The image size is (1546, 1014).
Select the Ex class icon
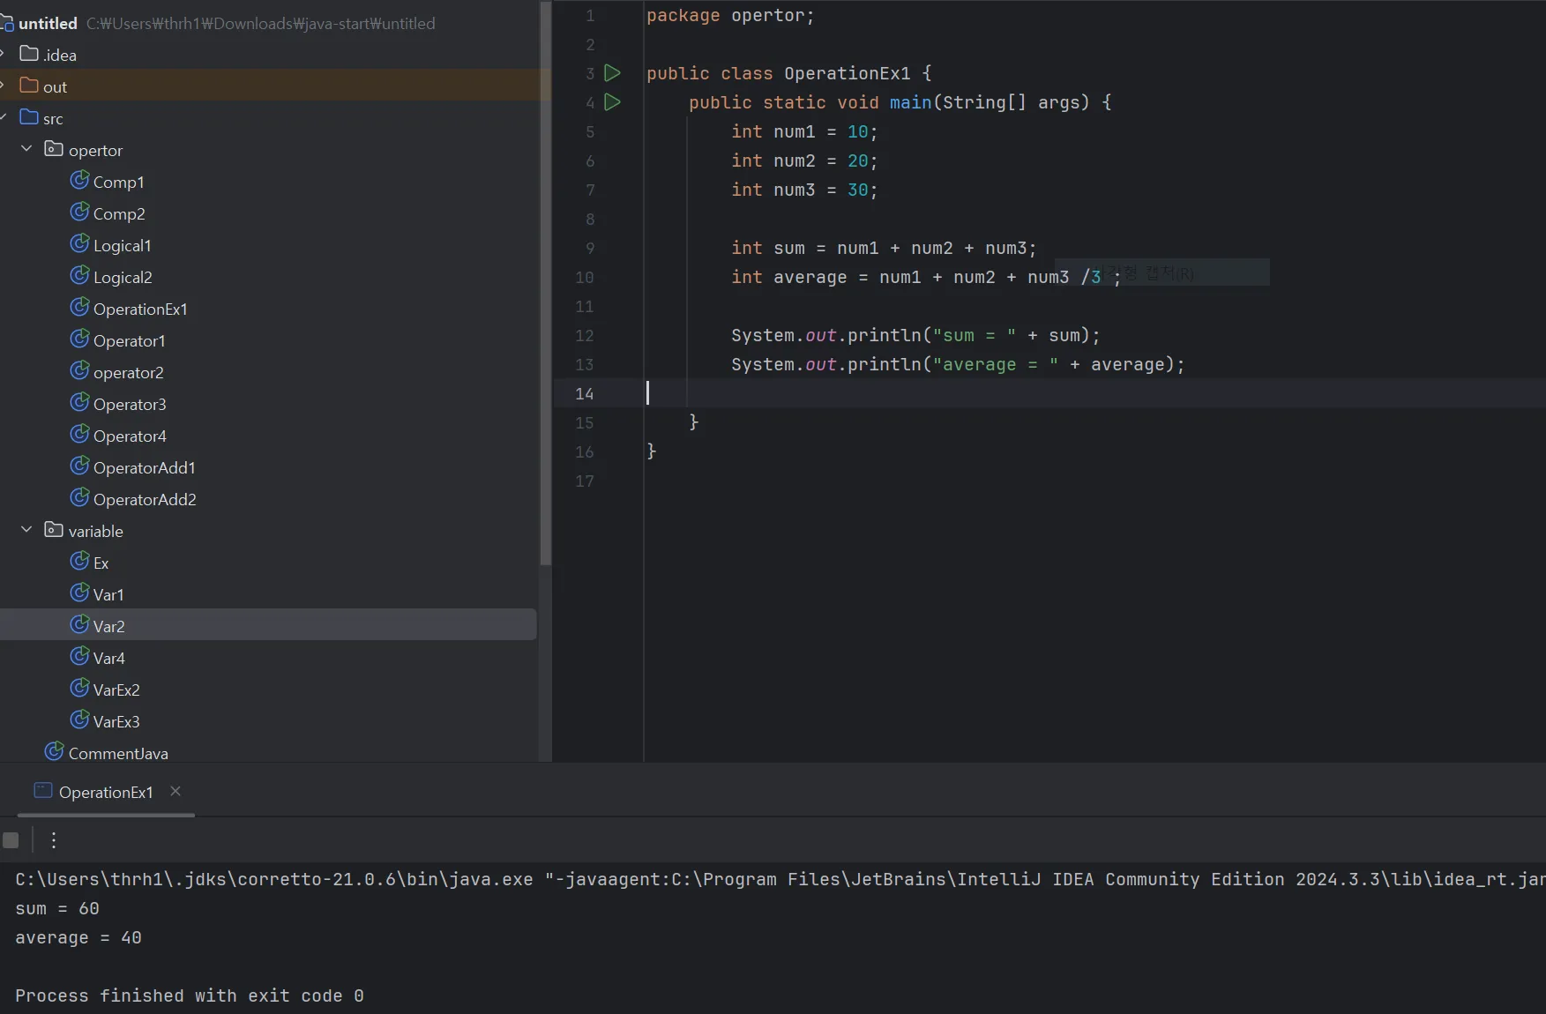pos(79,562)
